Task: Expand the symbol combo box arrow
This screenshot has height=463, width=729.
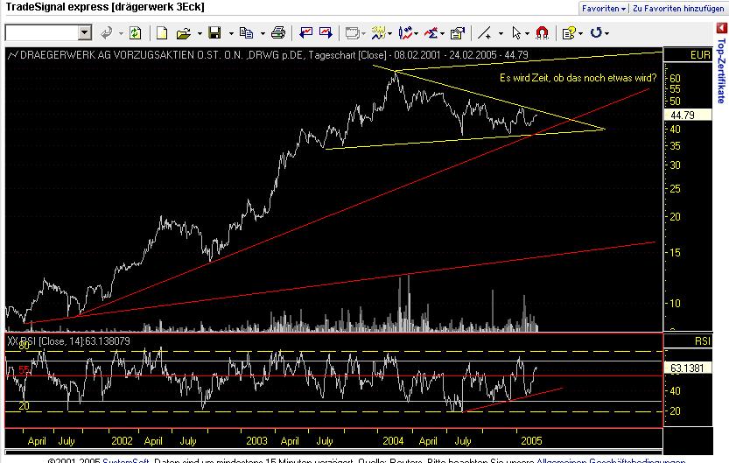Action: tap(85, 33)
